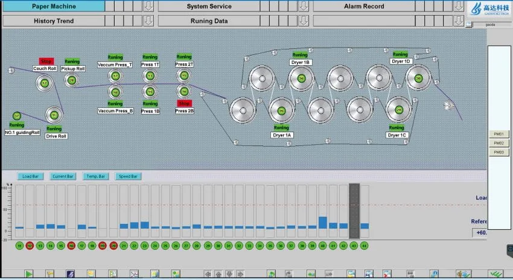Toggle Runing status above Dryer 1D
513x280 pixels.
pos(400,54)
